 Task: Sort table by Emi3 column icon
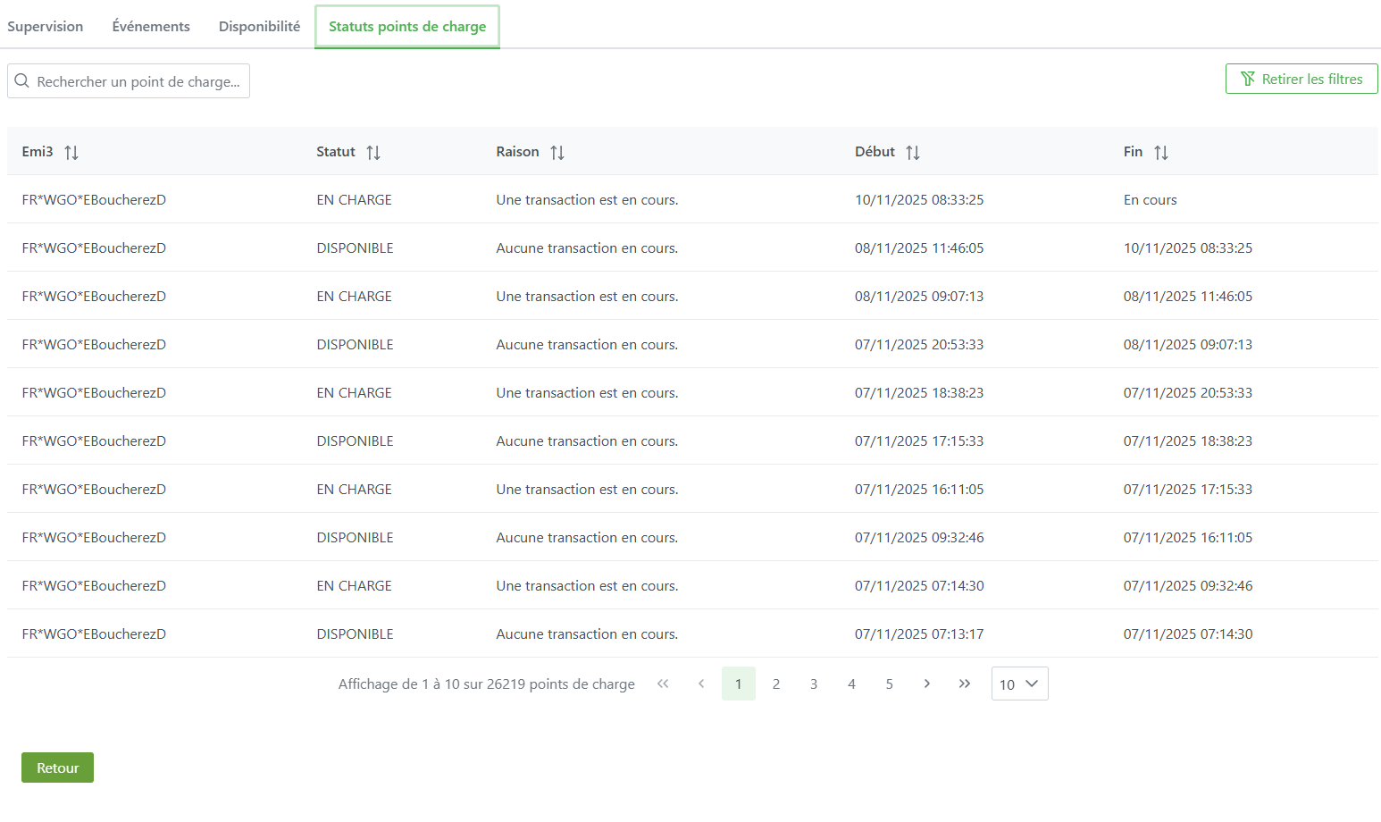coord(71,153)
